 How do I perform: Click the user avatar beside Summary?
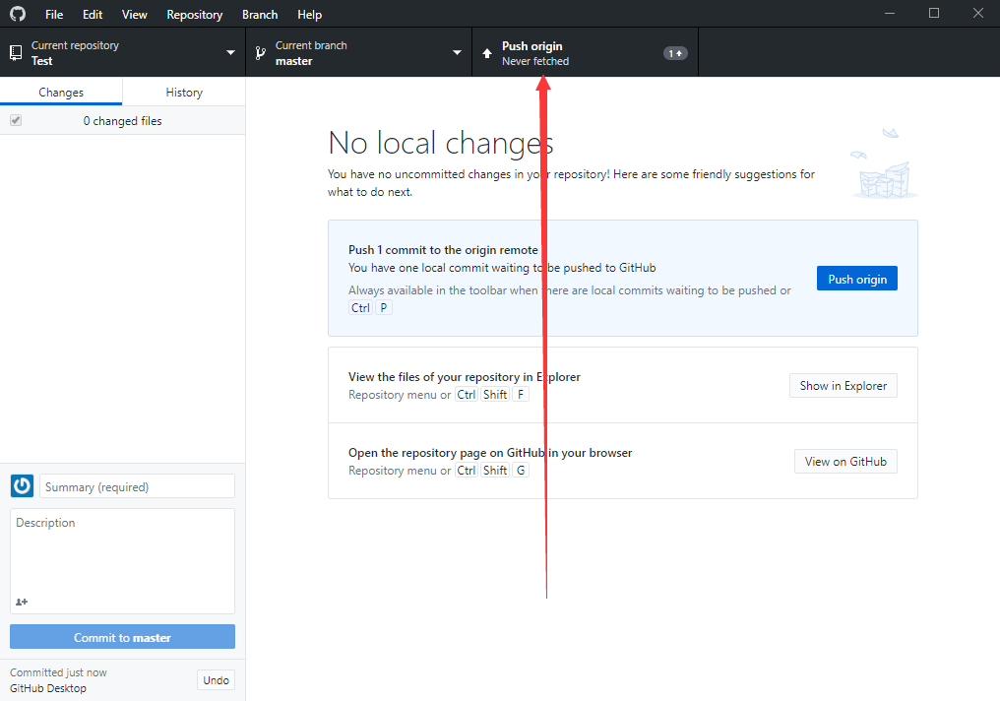[x=22, y=486]
